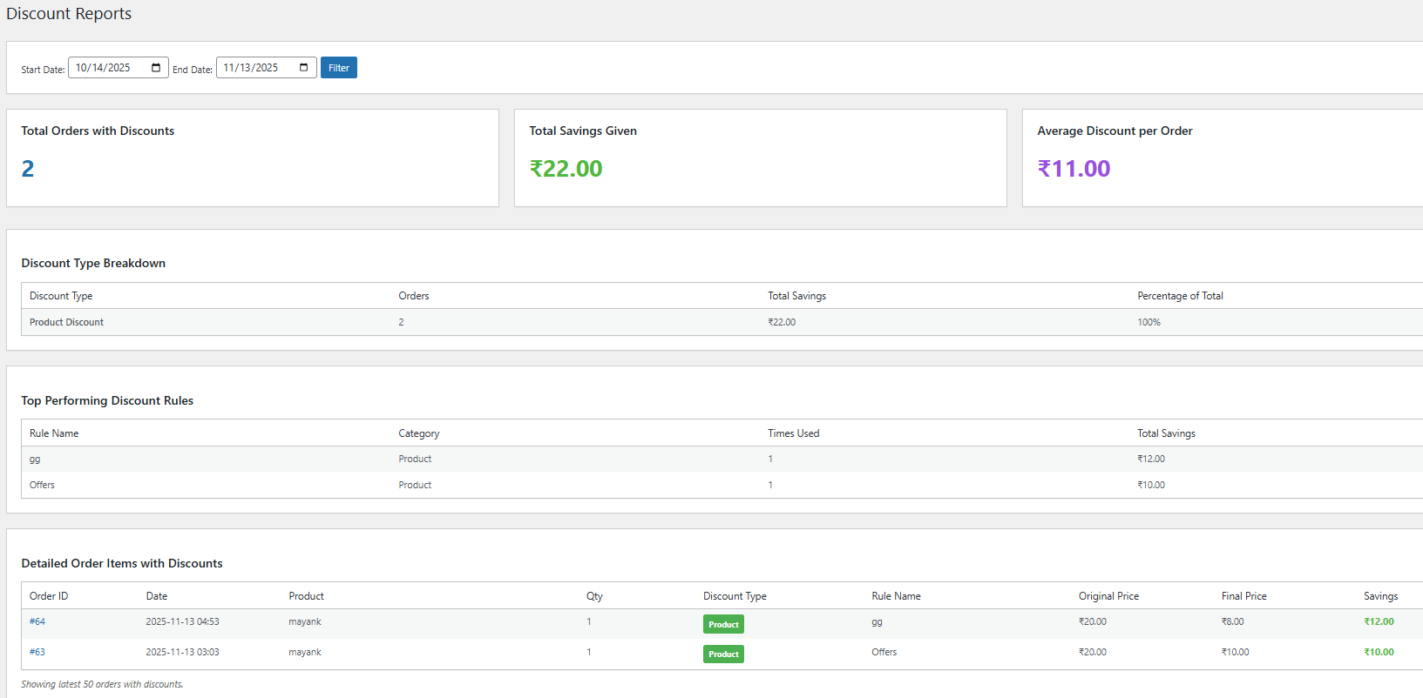This screenshot has height=698, width=1423.
Task: Open the End Date calendar picker icon
Action: 303,68
